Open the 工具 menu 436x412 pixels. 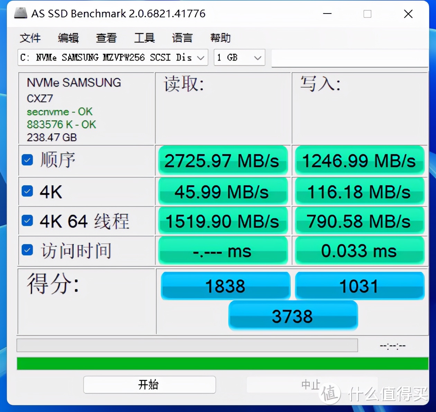144,38
